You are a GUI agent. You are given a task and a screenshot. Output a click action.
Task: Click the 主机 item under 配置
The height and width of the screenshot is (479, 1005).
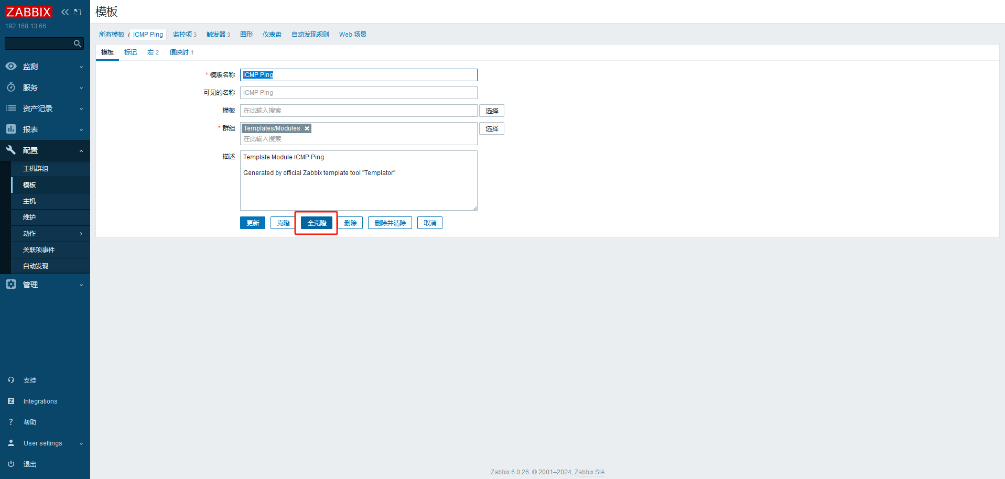point(29,201)
